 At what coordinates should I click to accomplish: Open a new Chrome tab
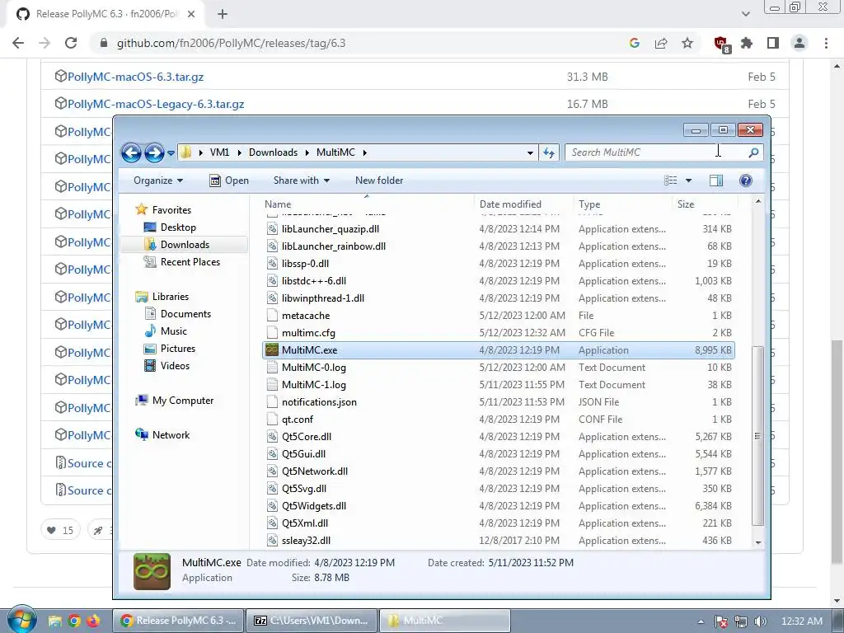[223, 14]
